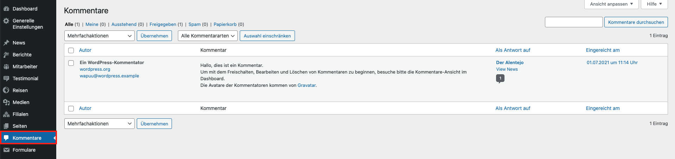Open Seiten in the sidebar menu
Screen dimensions: 675x159
coord(20,126)
